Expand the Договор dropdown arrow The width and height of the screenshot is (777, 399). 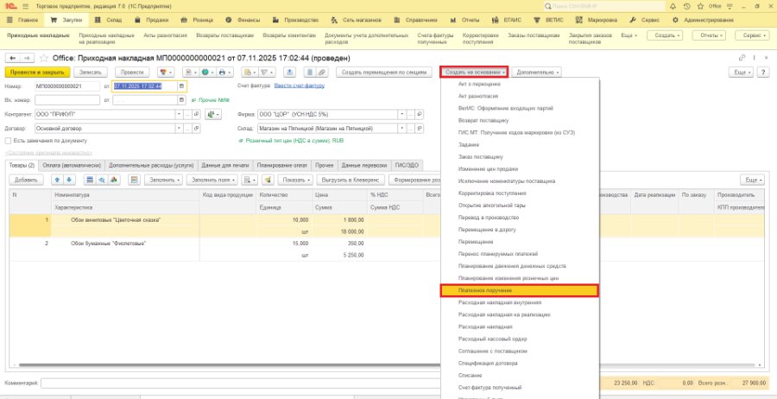(x=180, y=129)
